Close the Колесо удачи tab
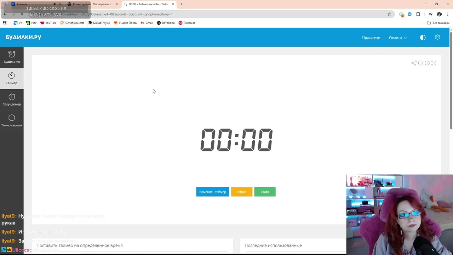Viewport: 453px width, 255px height. (x=116, y=4)
